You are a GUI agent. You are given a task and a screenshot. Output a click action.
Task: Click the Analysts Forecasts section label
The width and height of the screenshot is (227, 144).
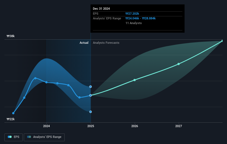pos(106,43)
